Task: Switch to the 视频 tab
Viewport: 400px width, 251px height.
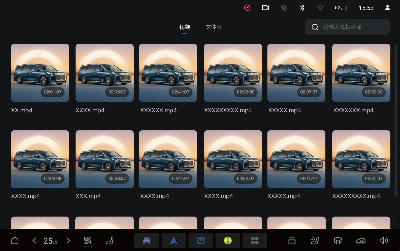Action: click(x=185, y=27)
